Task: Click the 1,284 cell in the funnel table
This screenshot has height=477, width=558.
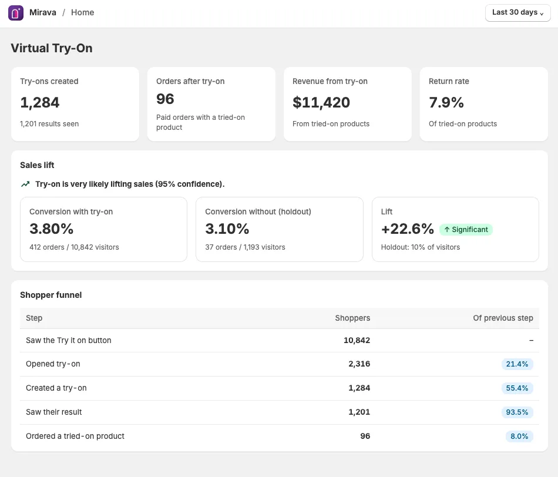Action: [359, 388]
